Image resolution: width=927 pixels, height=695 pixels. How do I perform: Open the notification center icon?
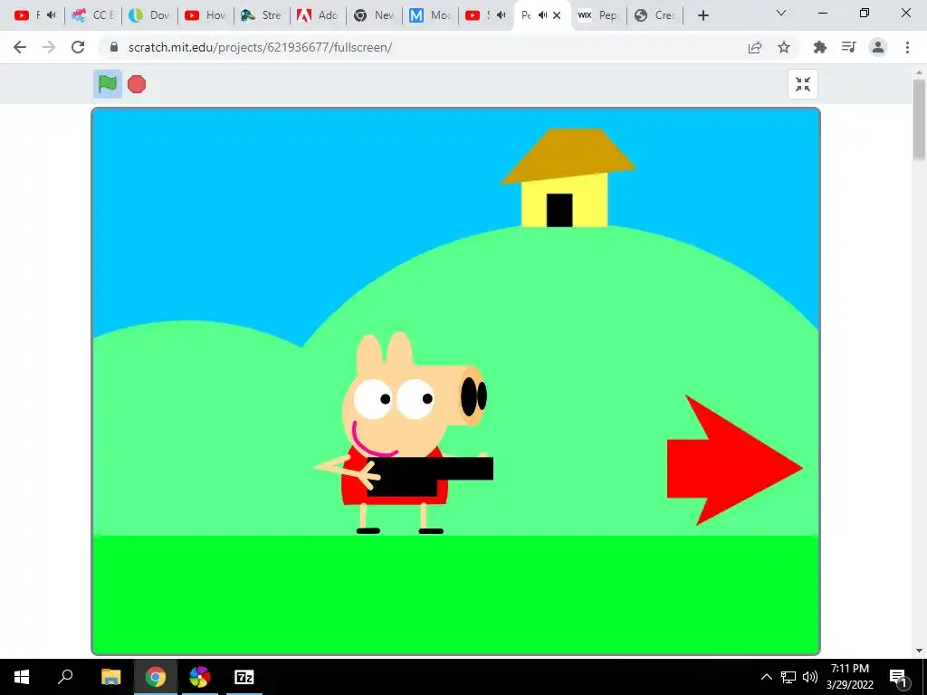click(x=898, y=677)
